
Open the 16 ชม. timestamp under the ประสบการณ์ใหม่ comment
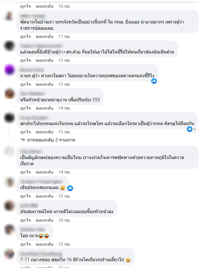[65, 220]
